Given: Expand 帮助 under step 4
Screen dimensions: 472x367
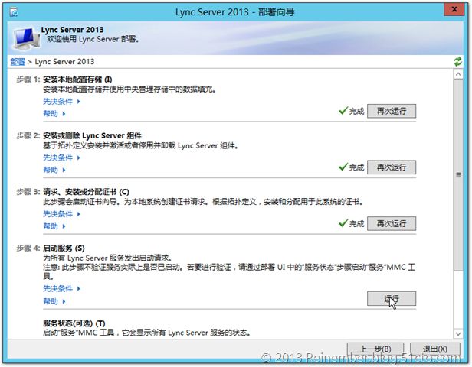Looking at the screenshot, I should [54, 301].
